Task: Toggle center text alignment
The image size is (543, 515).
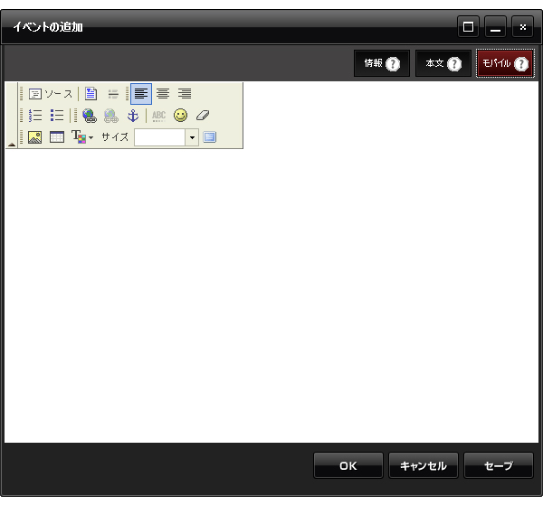Action: pos(163,94)
